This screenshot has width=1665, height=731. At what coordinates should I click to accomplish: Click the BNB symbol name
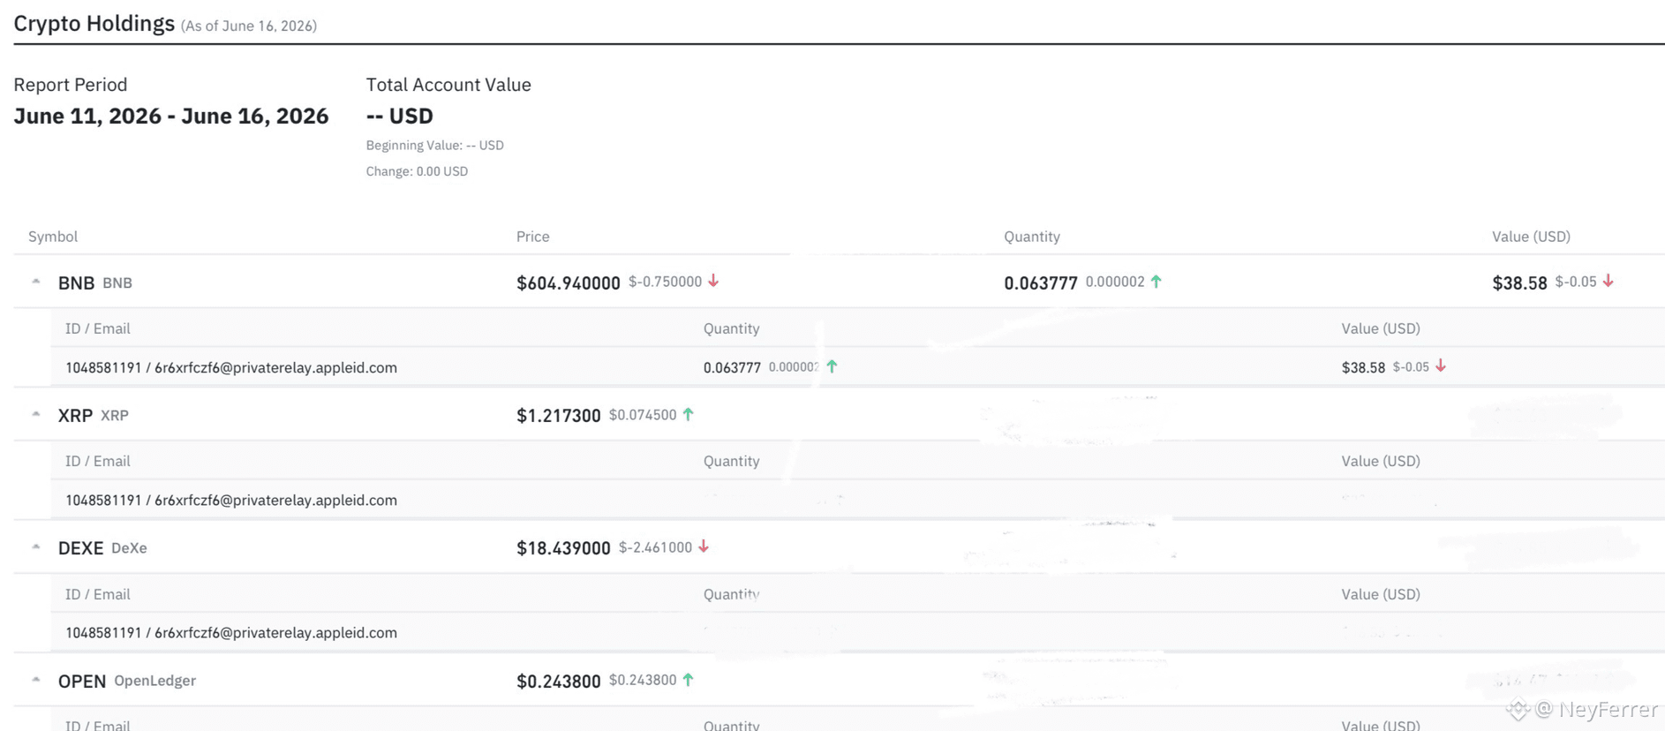coord(76,283)
